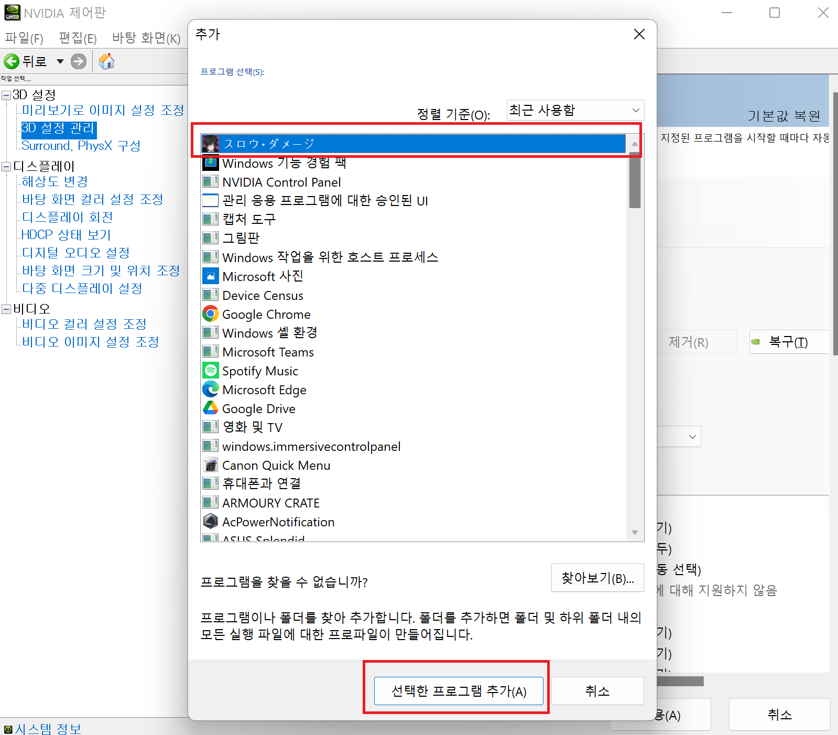Select 바탕 화면 크기 및 위치 조정
The width and height of the screenshot is (838, 735).
[x=101, y=271]
